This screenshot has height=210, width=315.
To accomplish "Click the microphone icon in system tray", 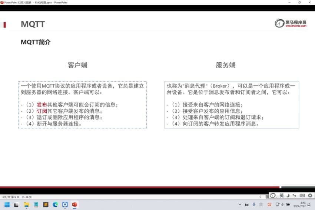I will 254,204.
